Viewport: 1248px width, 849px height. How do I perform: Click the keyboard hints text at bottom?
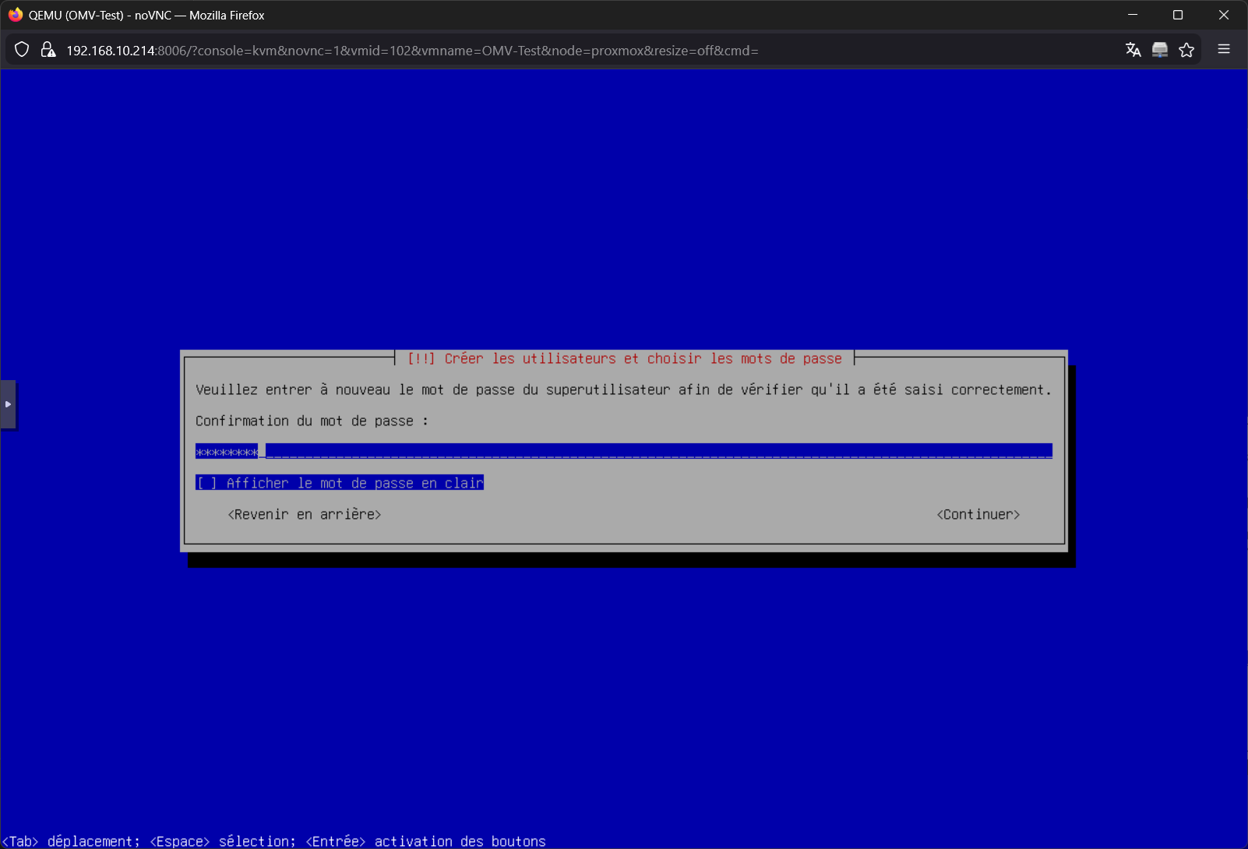[x=273, y=841]
